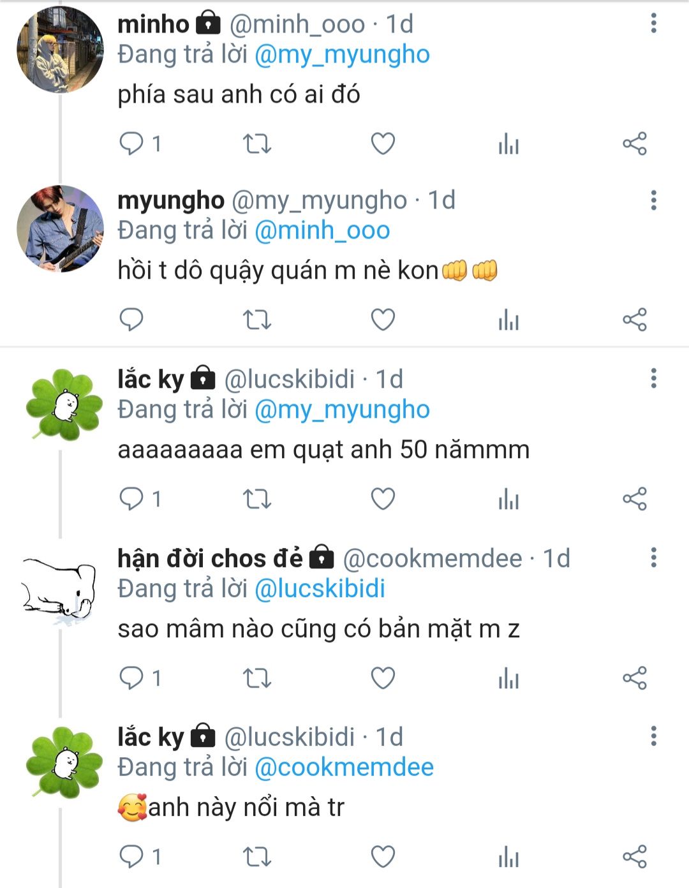Open more options on hận đời chos đẻ's tweet
This screenshot has height=888, width=689.
[653, 558]
